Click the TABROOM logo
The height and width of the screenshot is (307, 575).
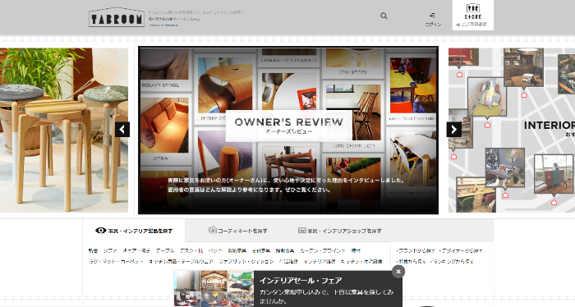point(117,17)
